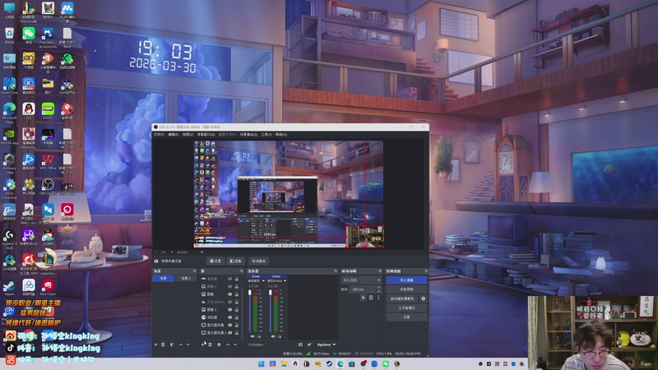
Task: Move the selected source up
Action: [x=228, y=345]
